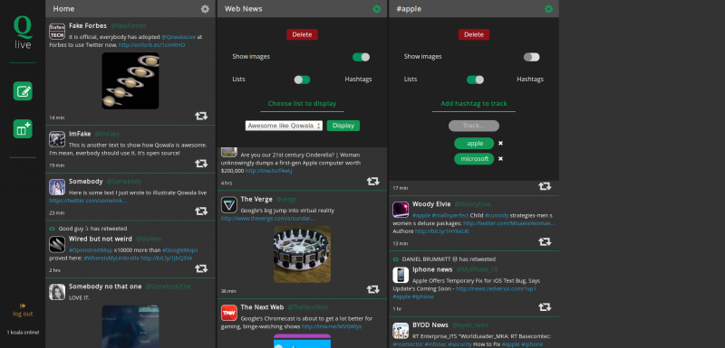Open ImFake profile avatar

57,139
